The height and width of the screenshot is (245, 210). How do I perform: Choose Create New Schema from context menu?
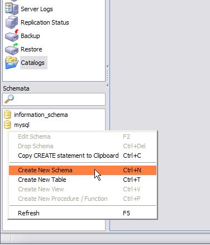[x=83, y=170]
